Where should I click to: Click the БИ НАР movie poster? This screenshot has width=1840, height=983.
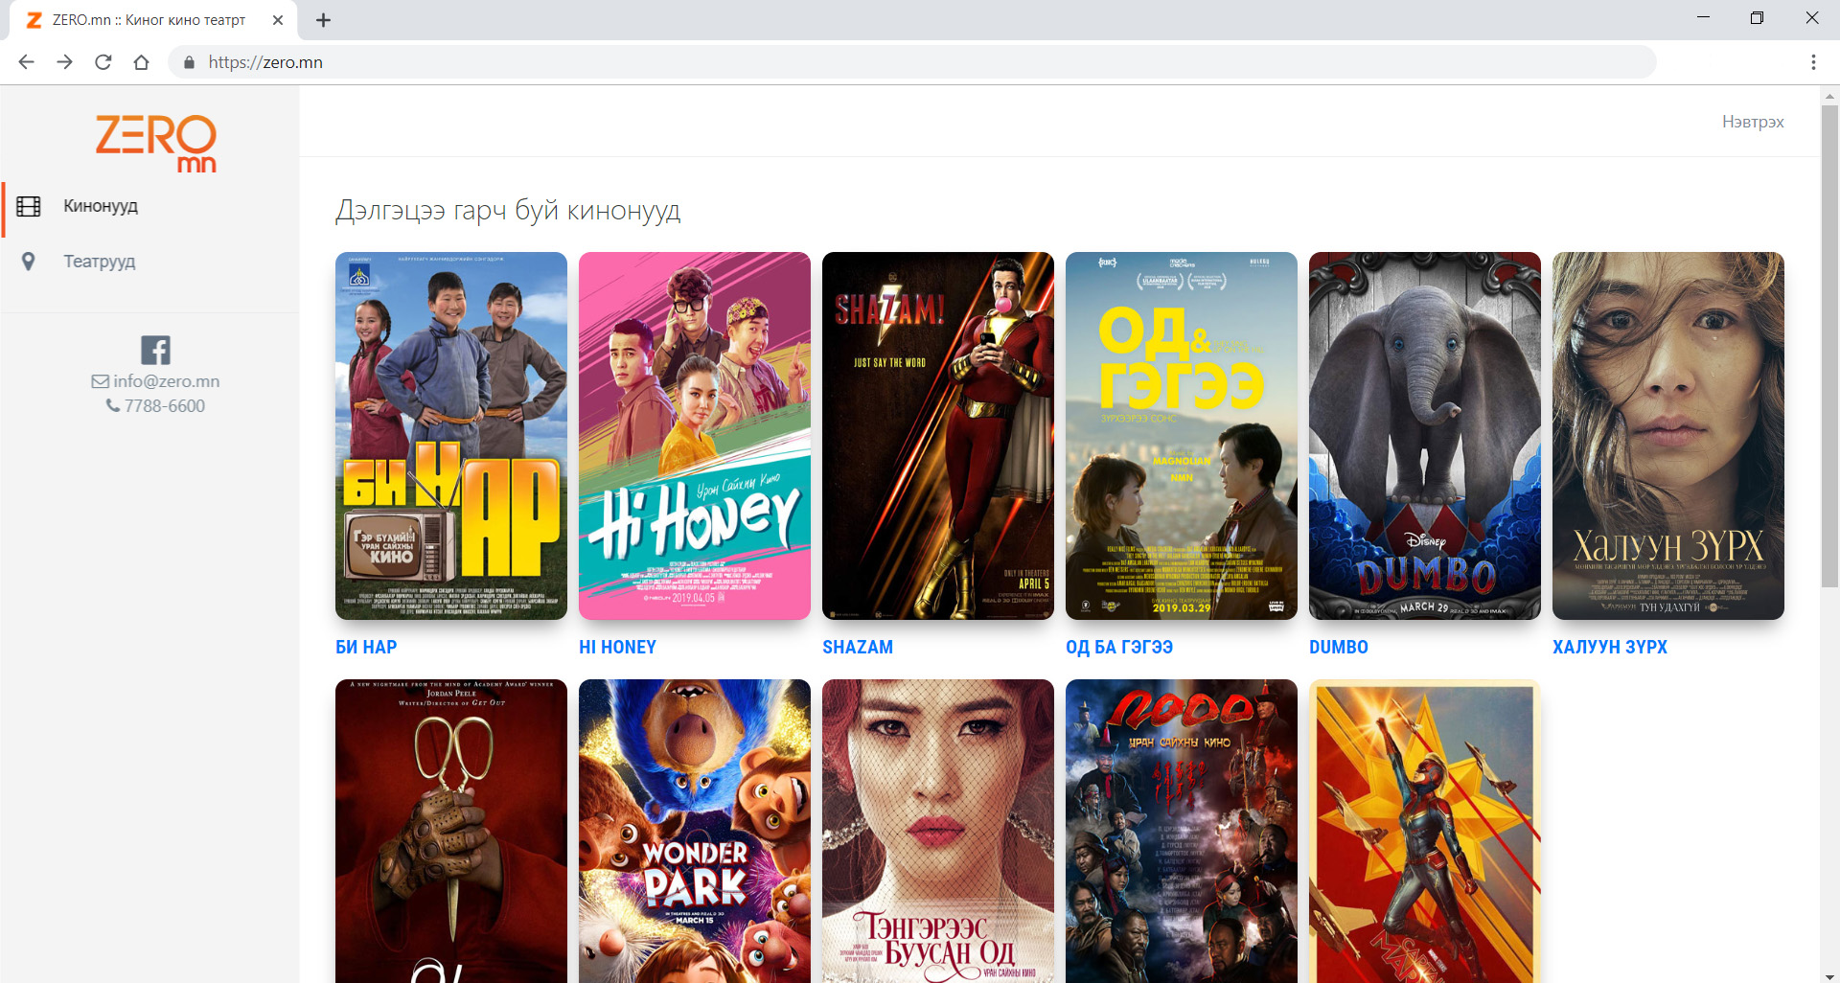(451, 436)
